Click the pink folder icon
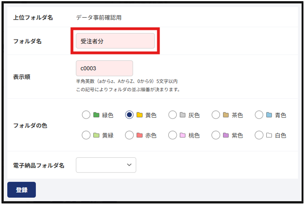Screen dimensions: 304x204 (183, 135)
